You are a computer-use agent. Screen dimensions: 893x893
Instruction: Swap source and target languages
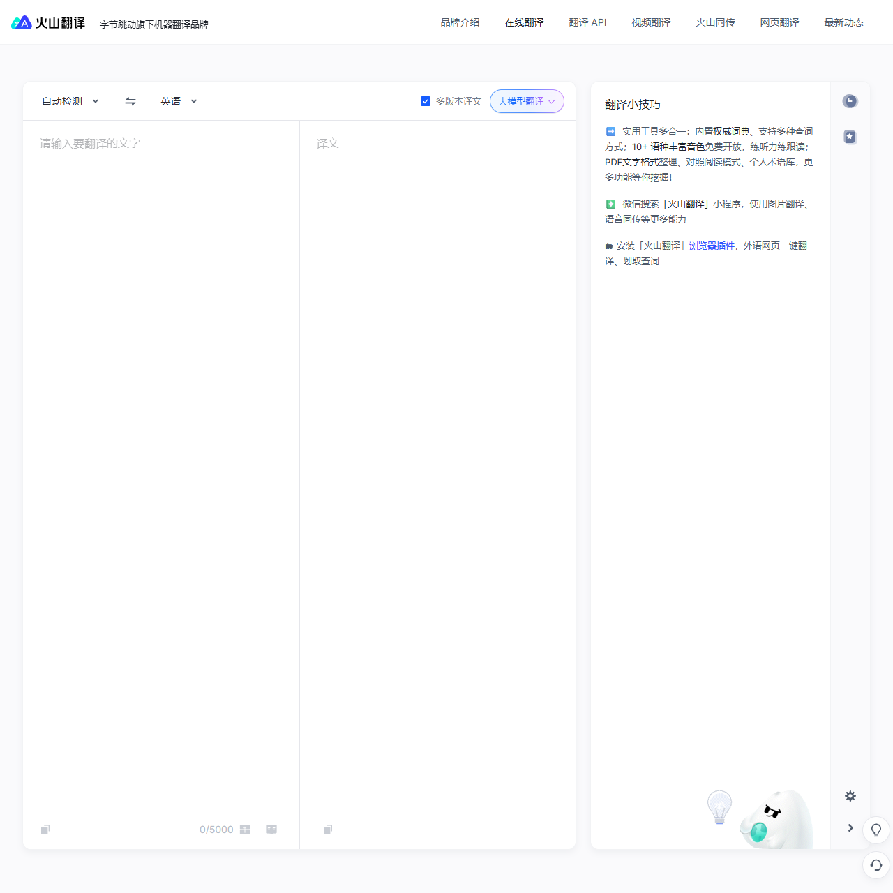tap(130, 101)
